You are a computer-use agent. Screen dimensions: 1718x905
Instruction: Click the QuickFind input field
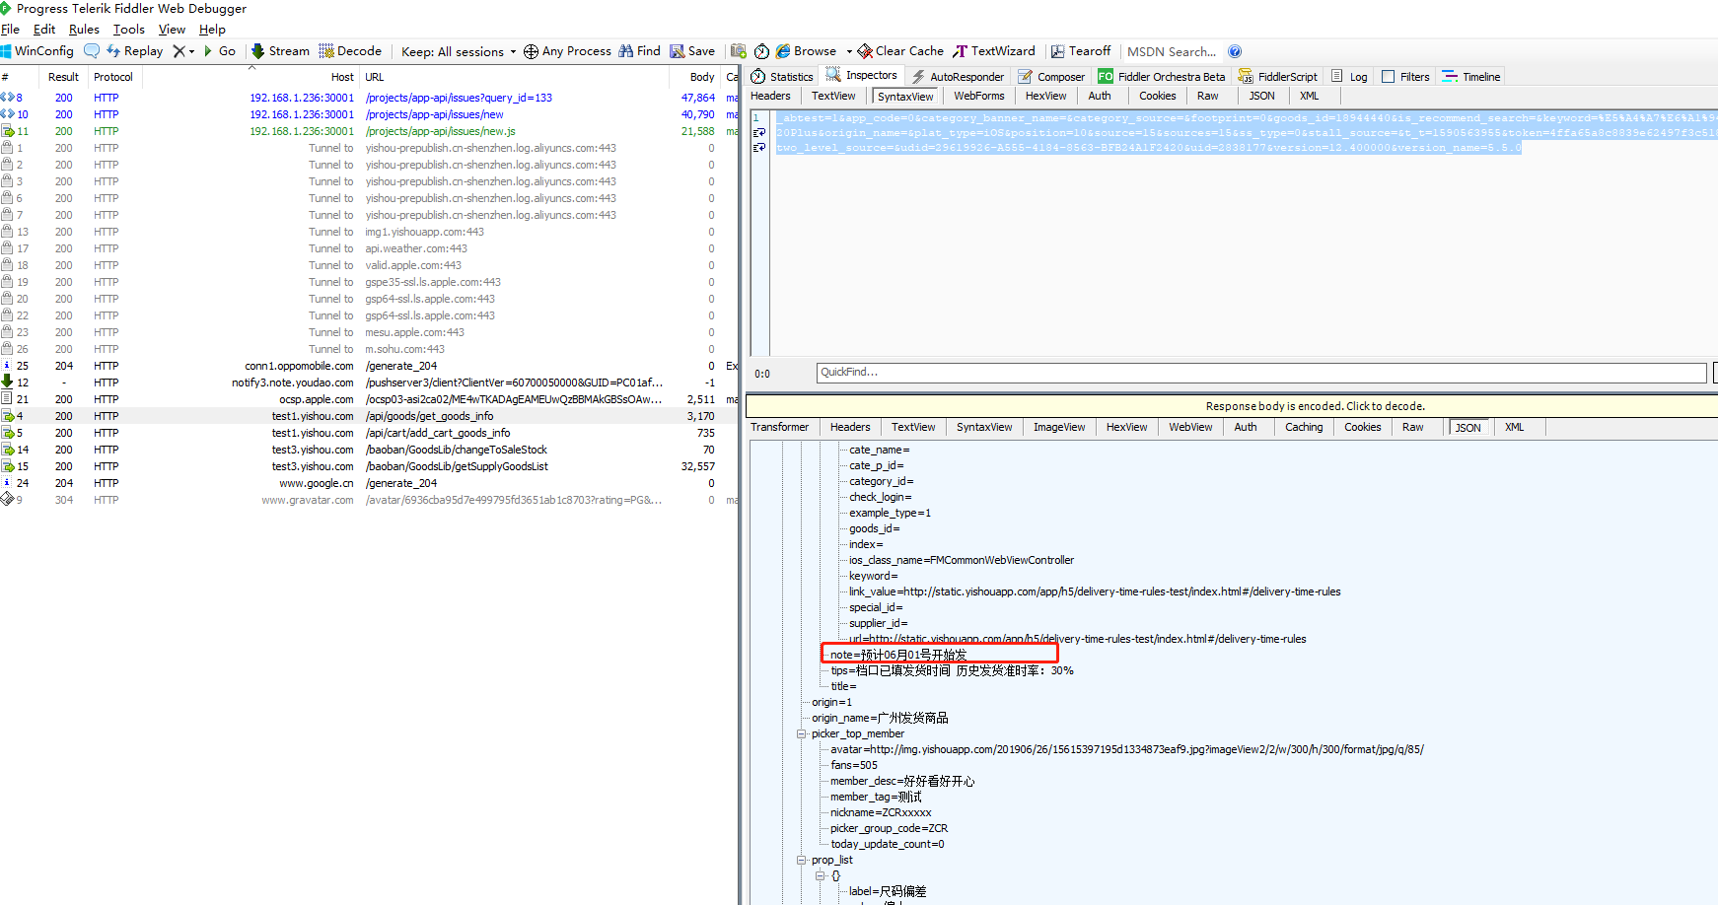(1261, 373)
